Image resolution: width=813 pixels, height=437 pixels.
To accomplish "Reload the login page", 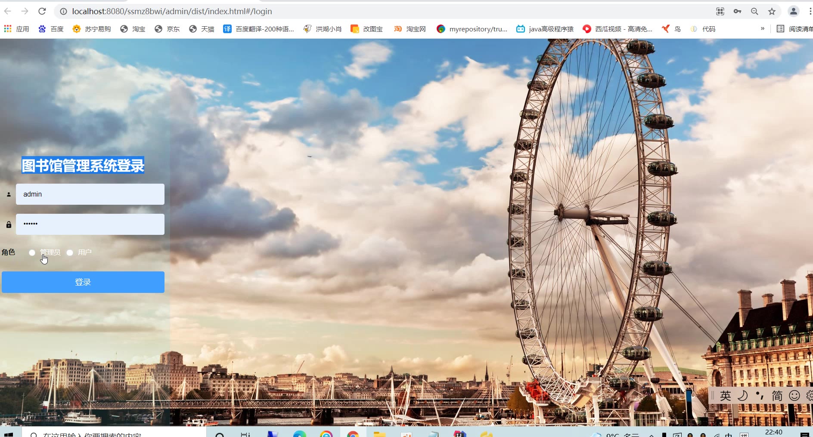I will [x=42, y=11].
